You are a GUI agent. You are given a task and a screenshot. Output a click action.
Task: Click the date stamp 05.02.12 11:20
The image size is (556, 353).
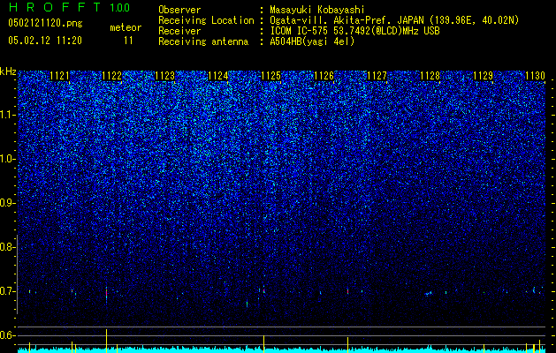(x=45, y=41)
